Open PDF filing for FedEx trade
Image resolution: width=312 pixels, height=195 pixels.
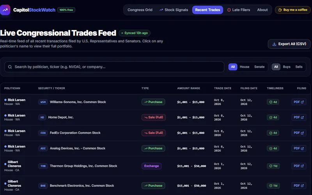[x=299, y=133]
